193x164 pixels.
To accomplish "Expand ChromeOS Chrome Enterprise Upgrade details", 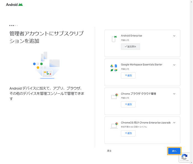I will [x=174, y=123].
